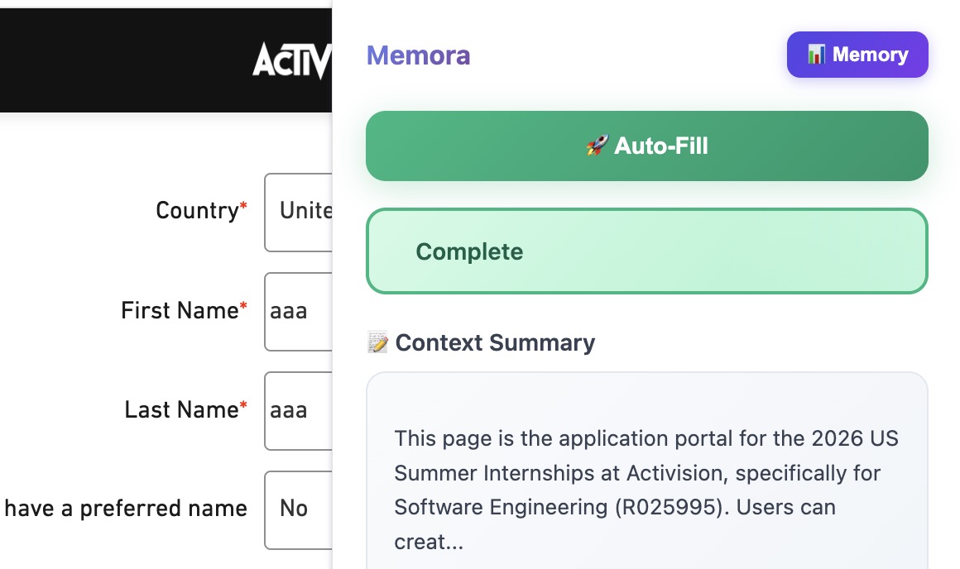This screenshot has width=960, height=569.
Task: Click the First Name field label
Action: click(x=180, y=311)
